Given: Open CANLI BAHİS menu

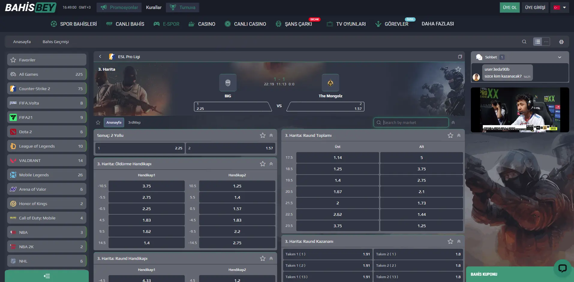Looking at the screenshot, I should click(125, 24).
